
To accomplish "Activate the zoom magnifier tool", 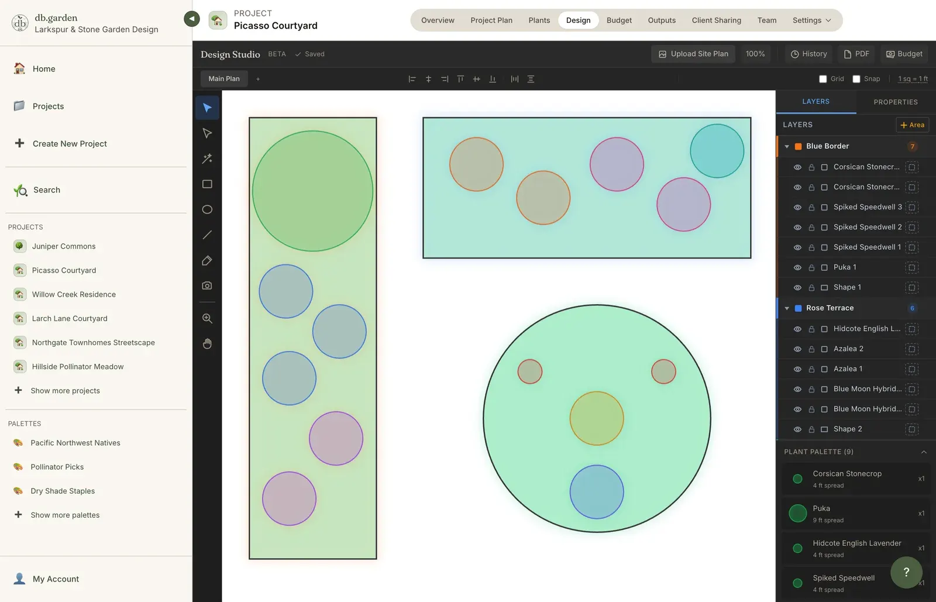I will tap(207, 318).
